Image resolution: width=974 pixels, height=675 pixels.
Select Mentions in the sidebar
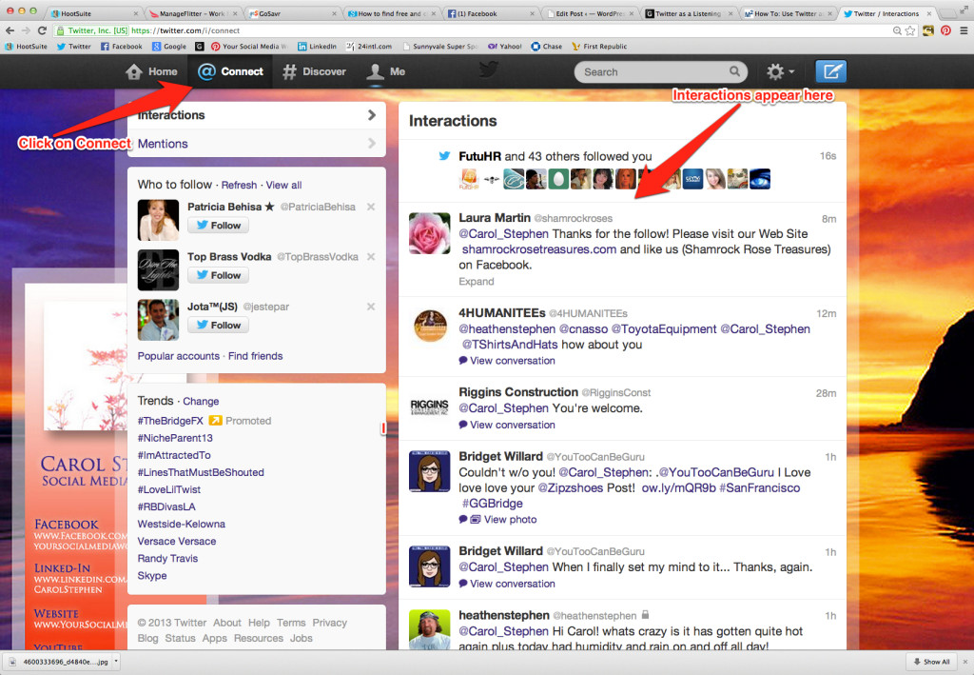point(163,144)
